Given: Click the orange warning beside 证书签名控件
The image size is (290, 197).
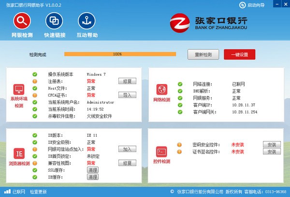Looking at the screenshot, I should [x=179, y=152].
